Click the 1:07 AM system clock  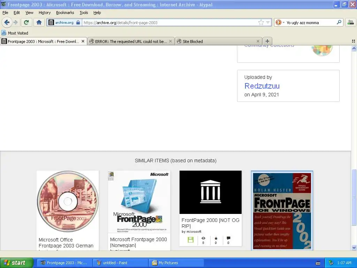[344, 263]
